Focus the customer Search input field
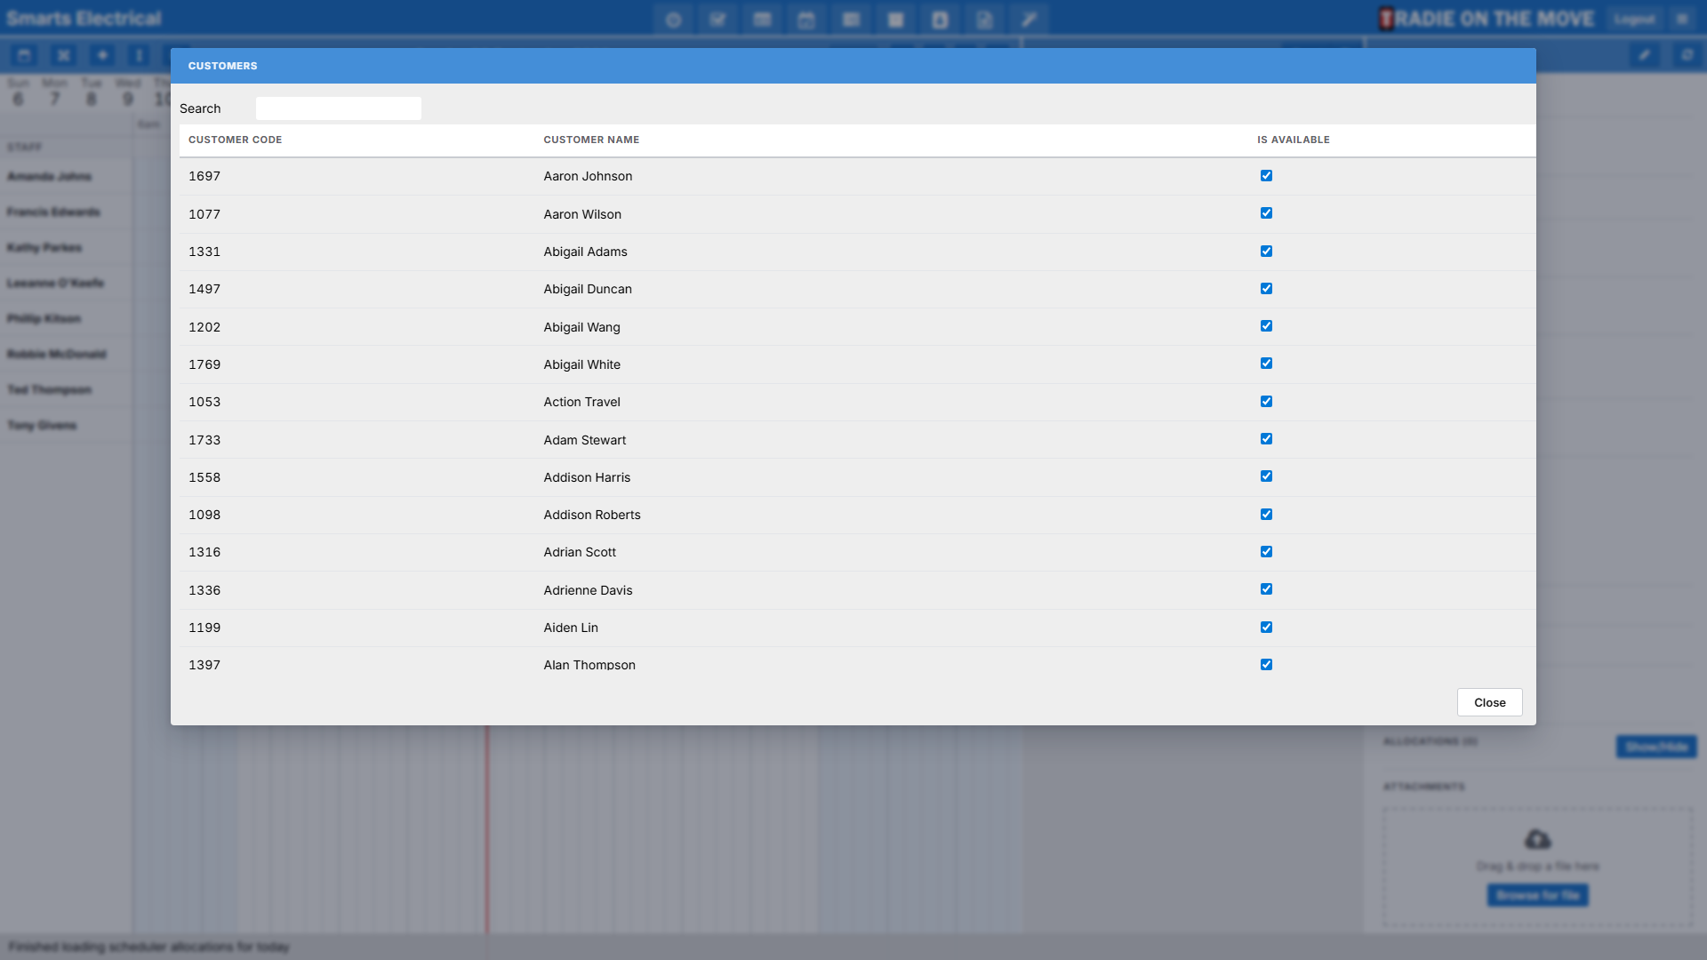 339,108
